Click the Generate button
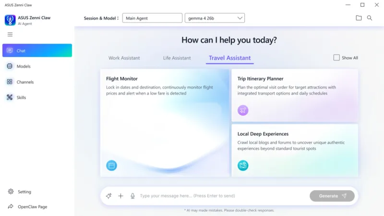The width and height of the screenshot is (384, 216). click(332, 196)
